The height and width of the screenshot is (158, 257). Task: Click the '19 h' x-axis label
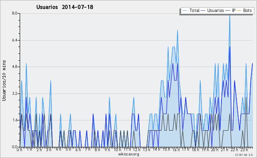click(205, 149)
